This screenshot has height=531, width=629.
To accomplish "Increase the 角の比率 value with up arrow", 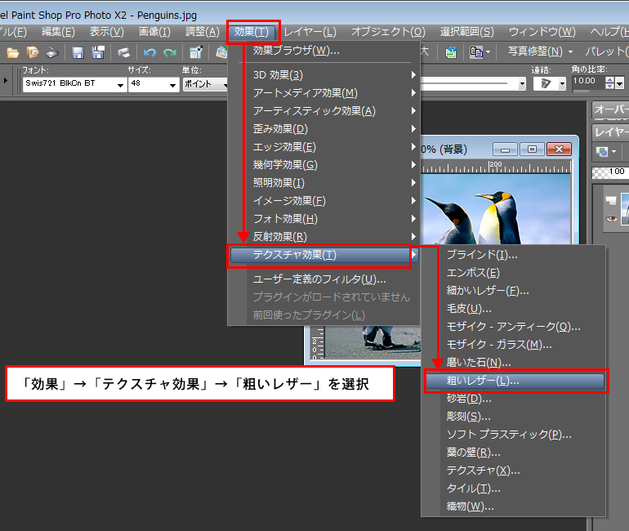I will 609,80.
